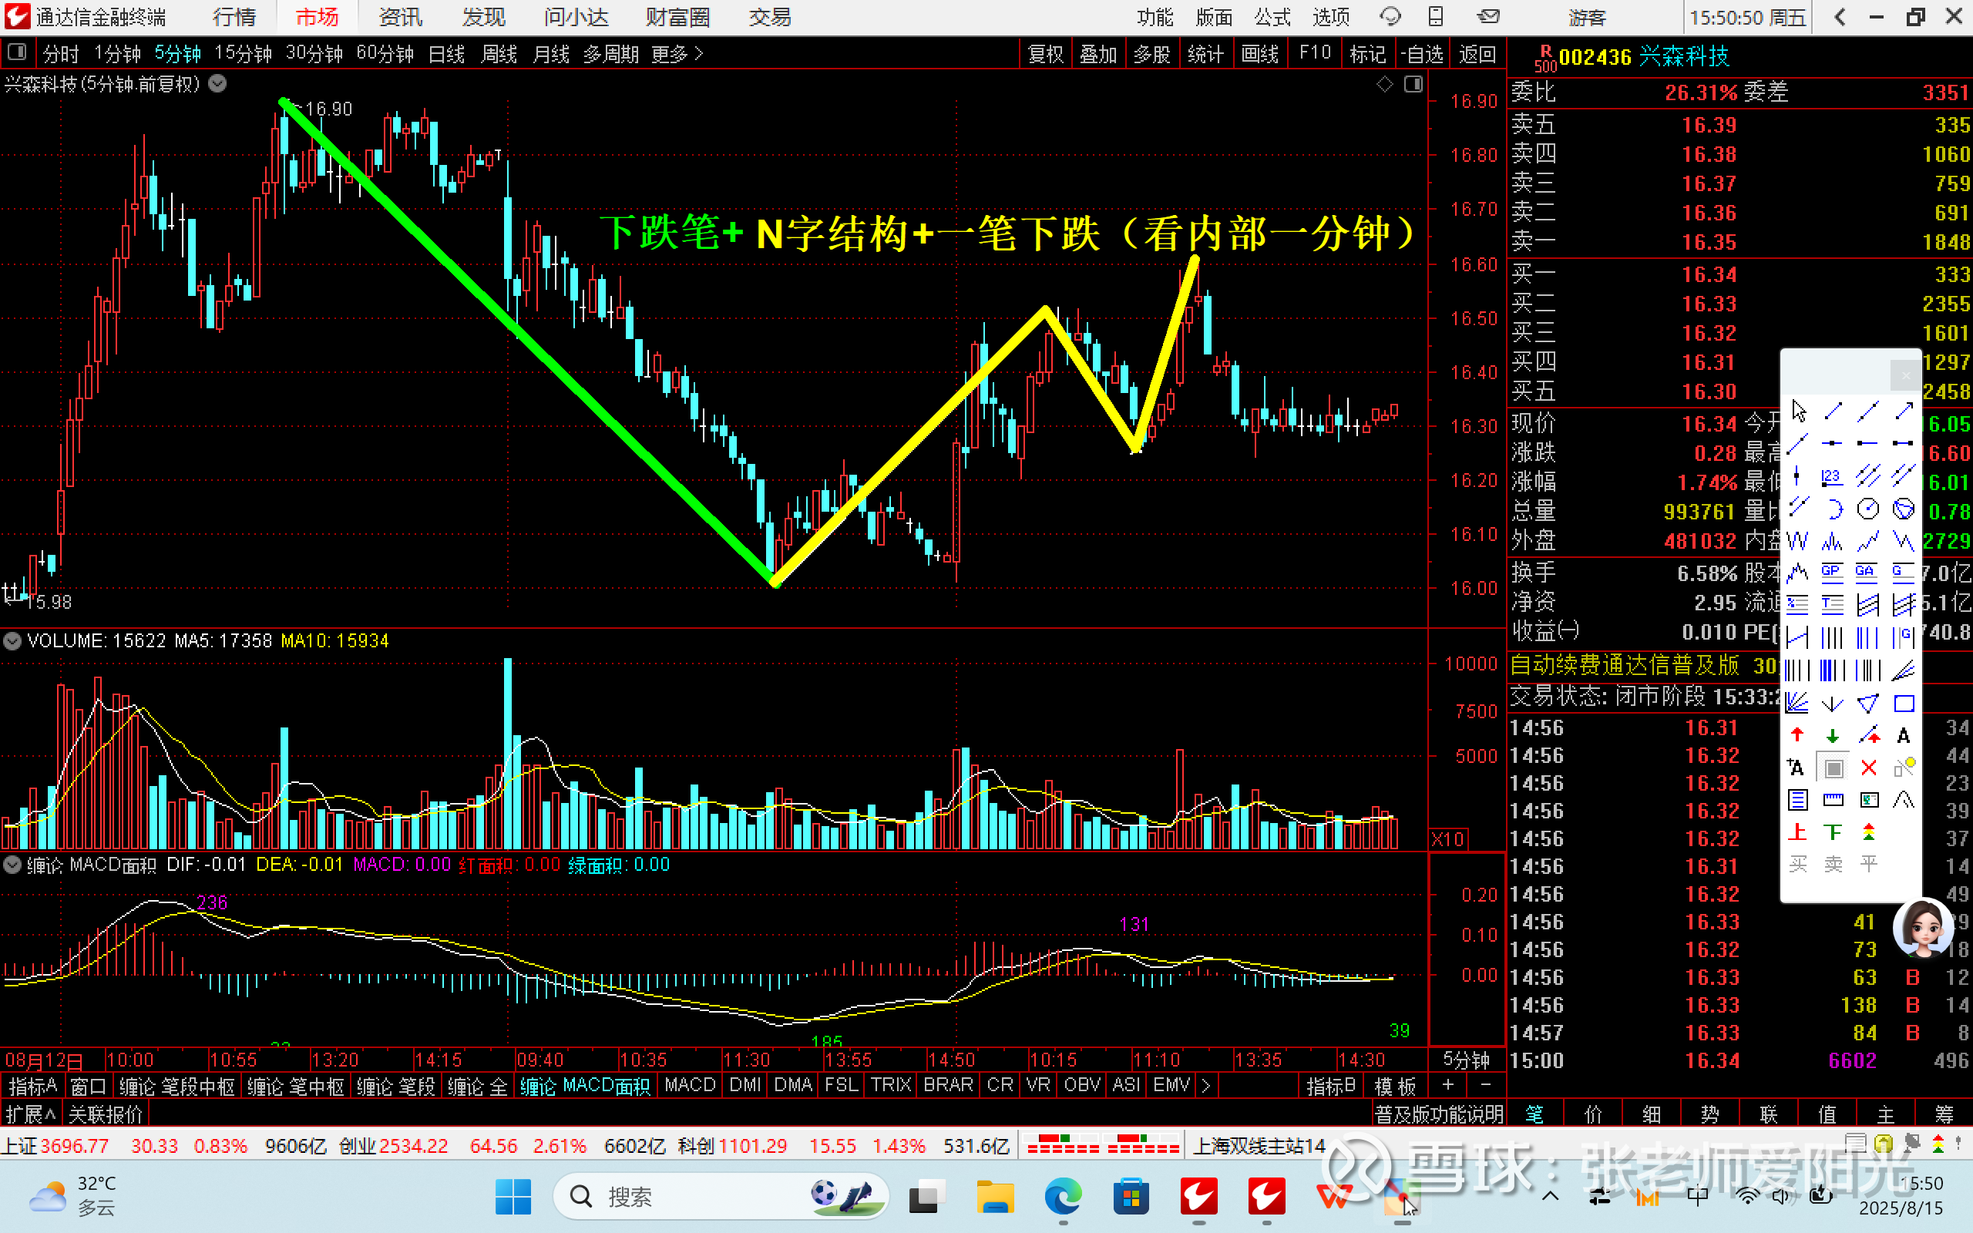Viewport: 1973px width, 1233px height.
Task: Open the 行情 menu
Action: click(234, 17)
